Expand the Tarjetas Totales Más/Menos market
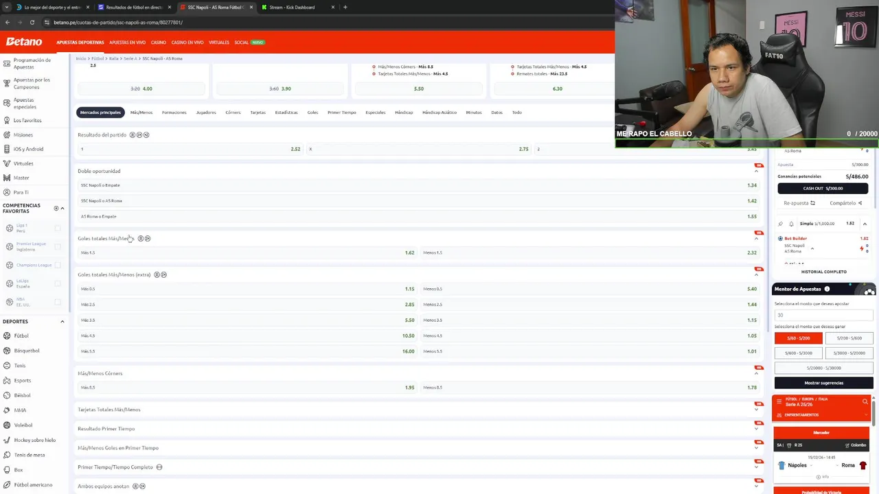This screenshot has height=494, width=879. (757, 410)
